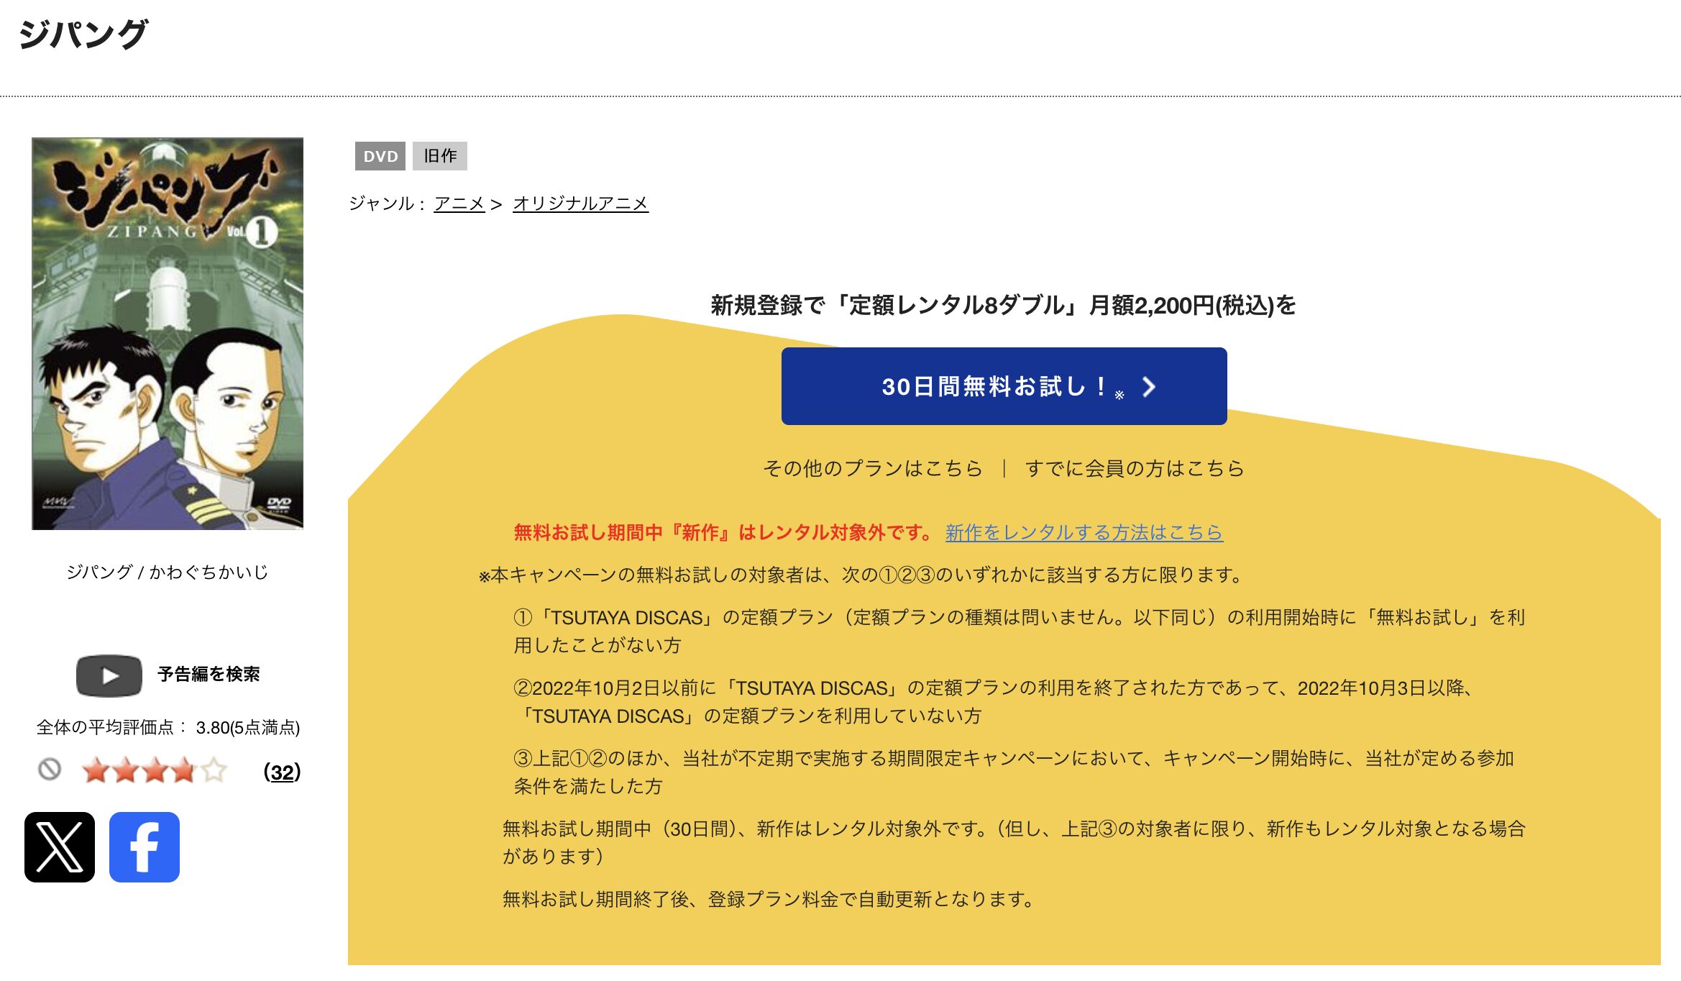Click the red 無料お試し期間中 warning text
The image size is (1681, 981).
point(723,532)
